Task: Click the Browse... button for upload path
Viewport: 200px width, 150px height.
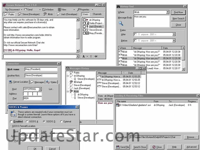Action: tap(191, 137)
